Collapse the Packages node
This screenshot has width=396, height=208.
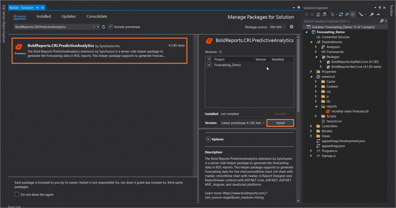click(316, 57)
